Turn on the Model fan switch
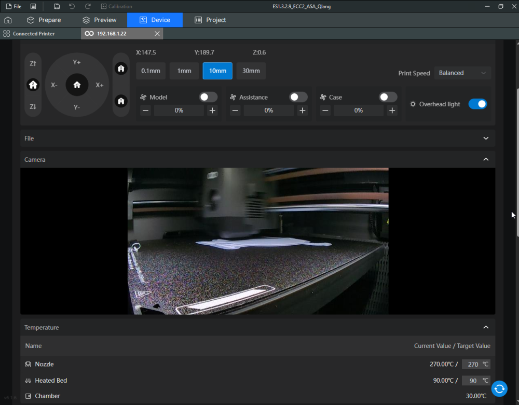The height and width of the screenshot is (405, 519). (x=208, y=97)
